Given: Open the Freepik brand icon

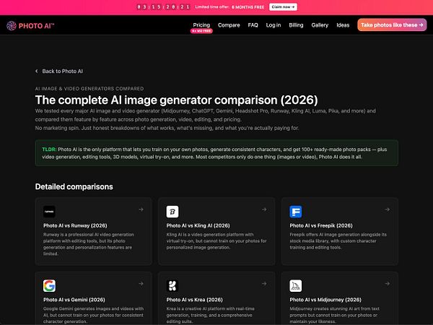Looking at the screenshot, I should click(x=295, y=212).
